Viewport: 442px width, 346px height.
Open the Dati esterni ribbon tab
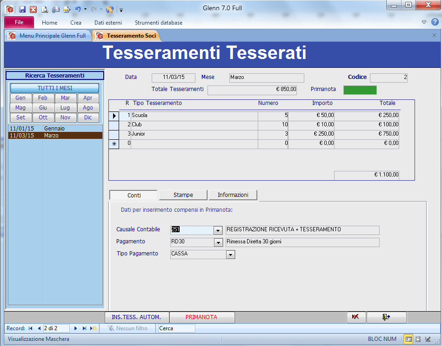[108, 23]
